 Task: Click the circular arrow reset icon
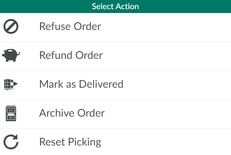click(11, 142)
